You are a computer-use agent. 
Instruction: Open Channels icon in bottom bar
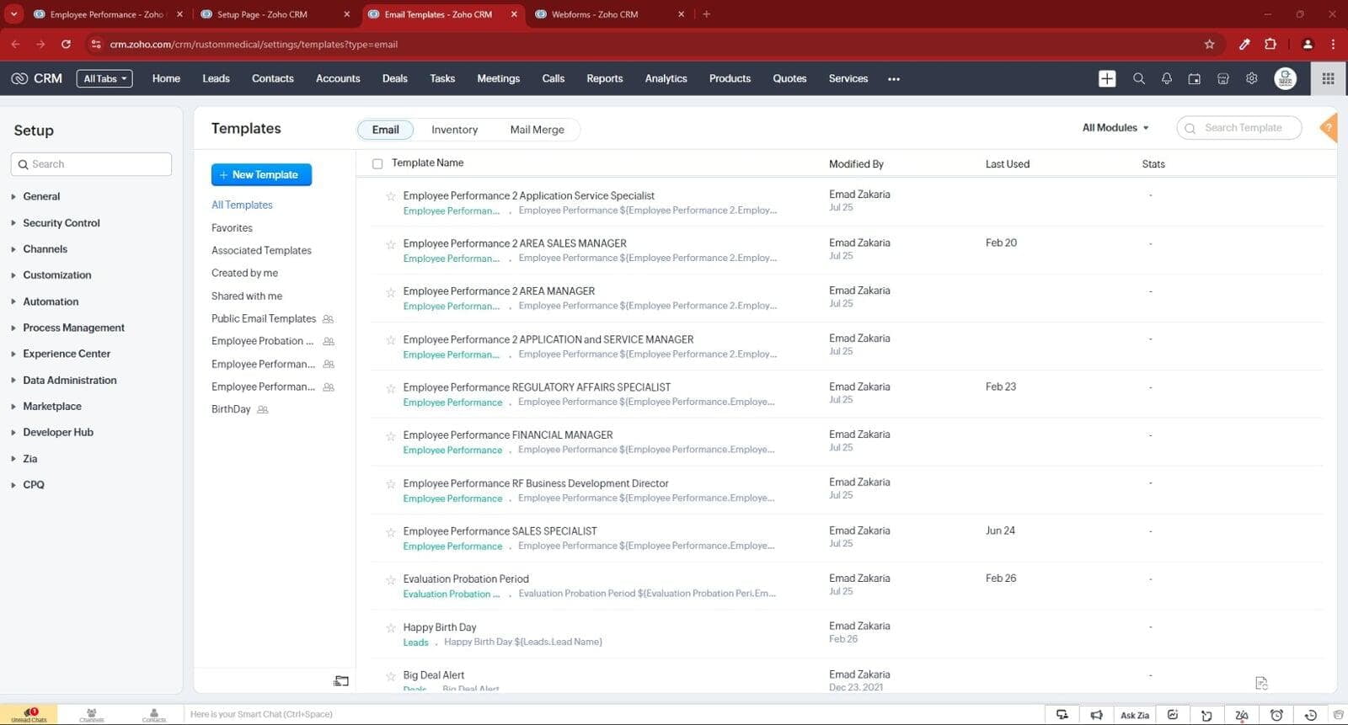[x=91, y=715]
